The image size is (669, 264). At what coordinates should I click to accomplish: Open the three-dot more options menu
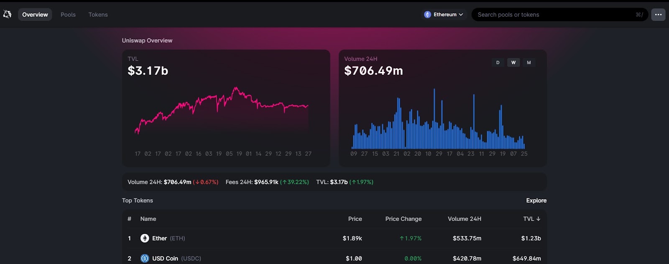pyautogui.click(x=658, y=15)
